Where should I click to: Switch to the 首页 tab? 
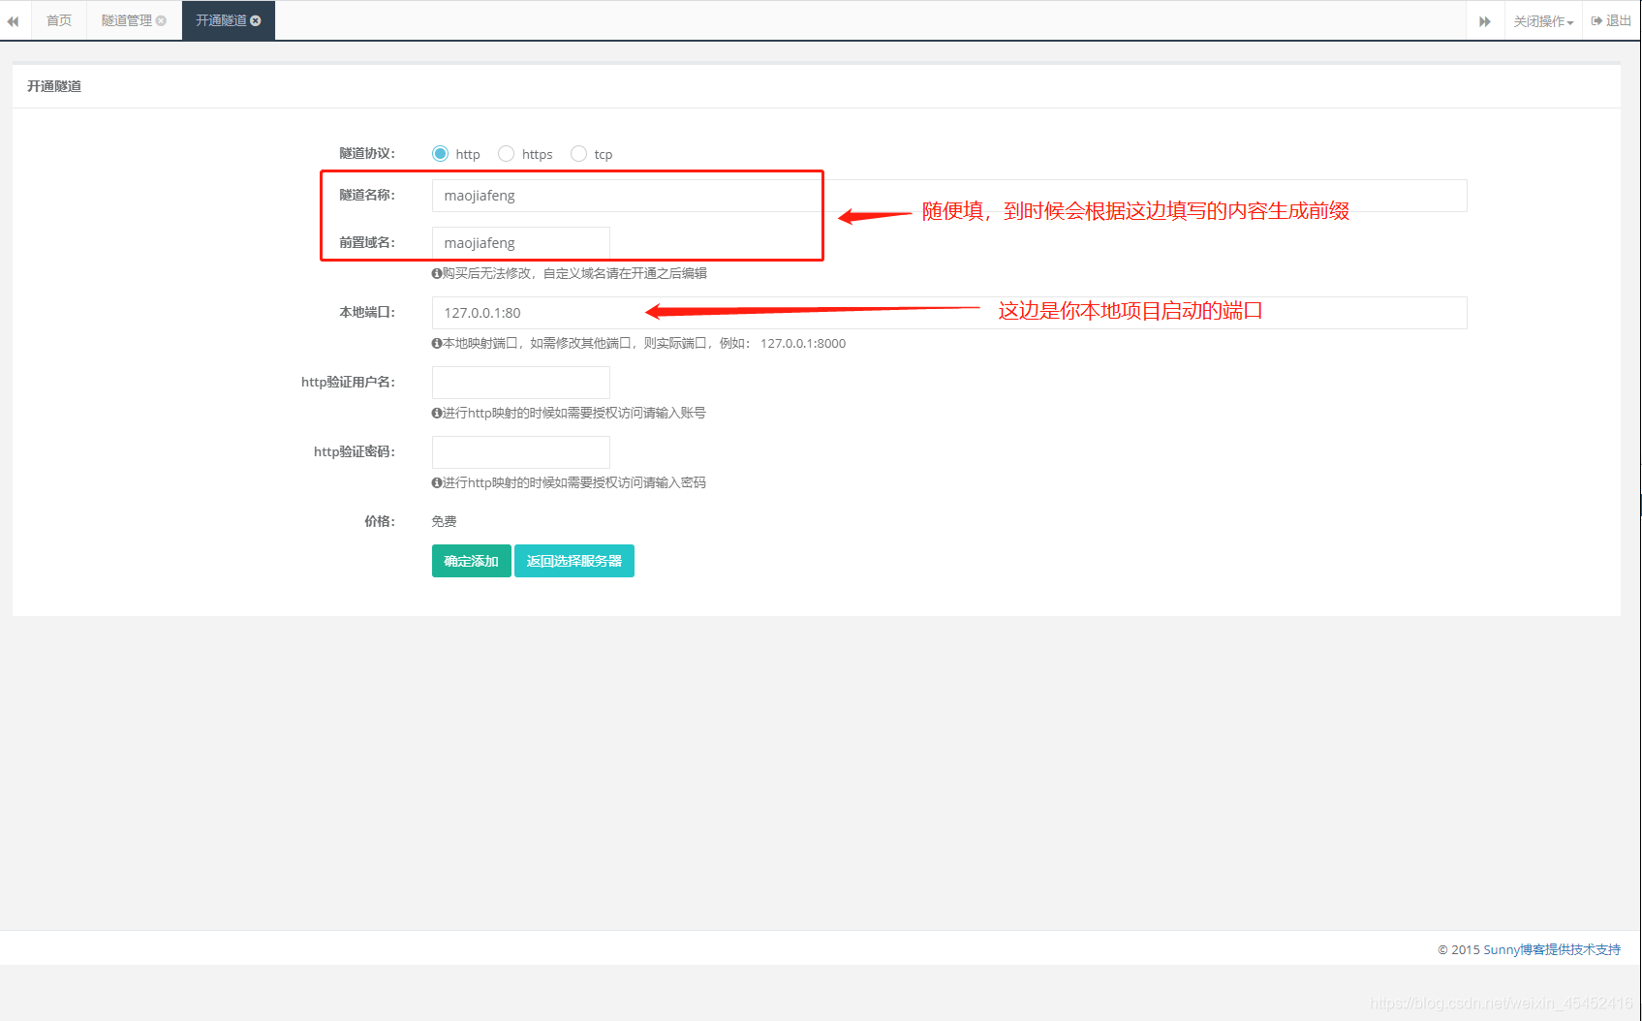coord(59,20)
